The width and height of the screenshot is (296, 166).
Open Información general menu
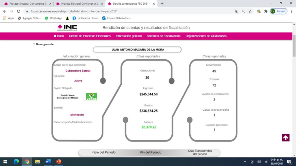[x=129, y=36]
